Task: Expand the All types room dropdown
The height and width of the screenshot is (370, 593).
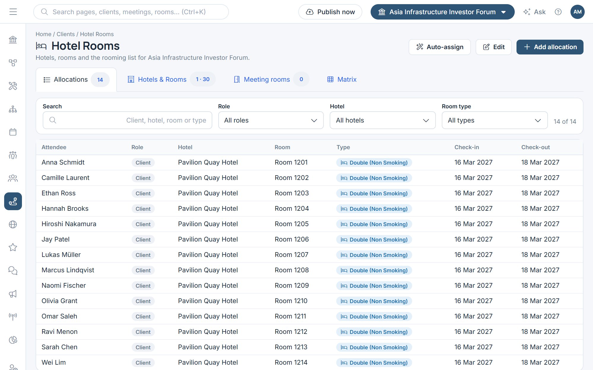Action: (495, 120)
